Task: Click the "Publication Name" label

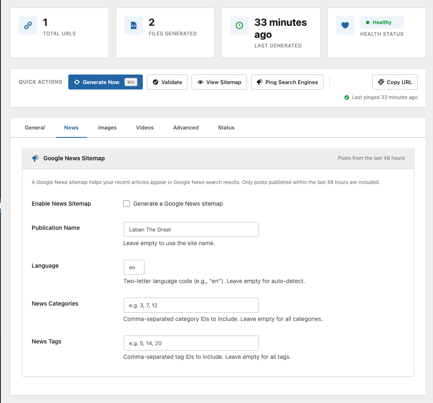Action: pyautogui.click(x=56, y=228)
